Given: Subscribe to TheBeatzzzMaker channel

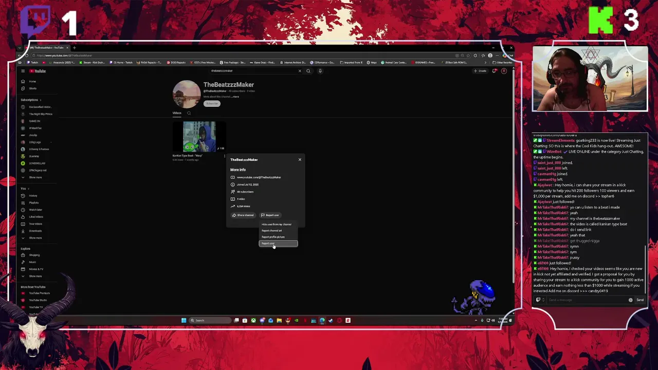Looking at the screenshot, I should (x=212, y=104).
